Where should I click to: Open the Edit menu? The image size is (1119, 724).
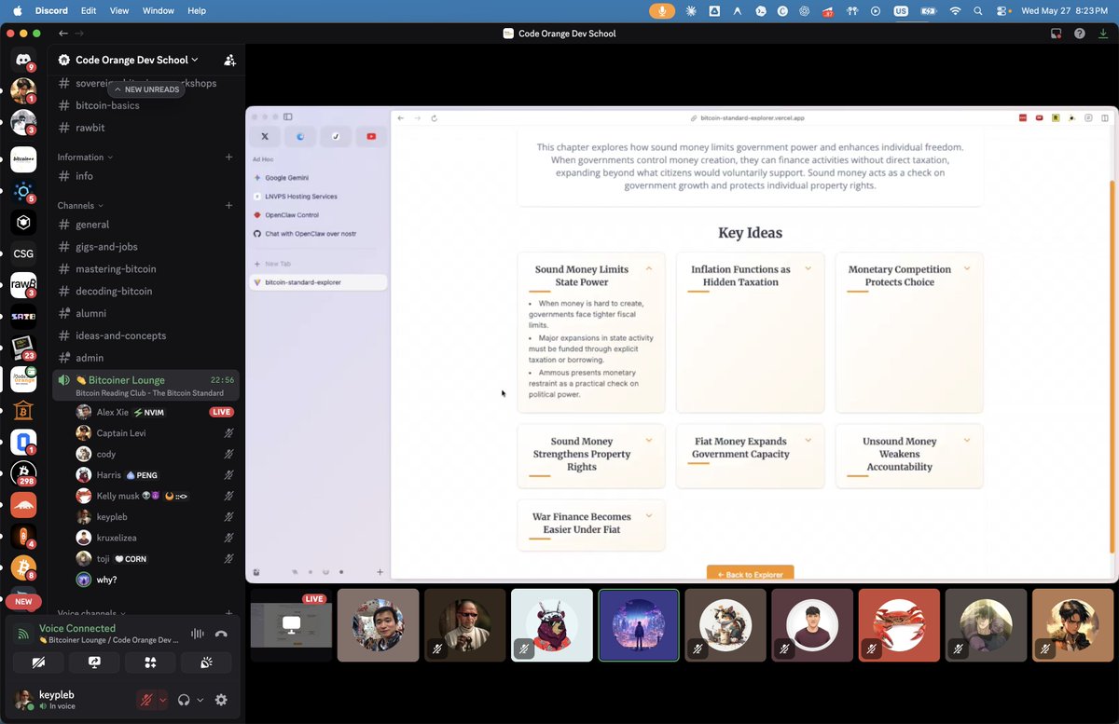click(89, 11)
